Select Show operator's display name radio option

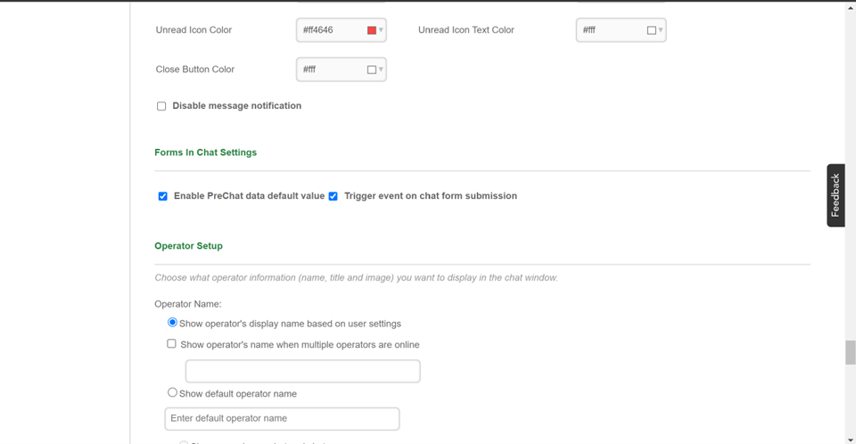click(x=173, y=323)
